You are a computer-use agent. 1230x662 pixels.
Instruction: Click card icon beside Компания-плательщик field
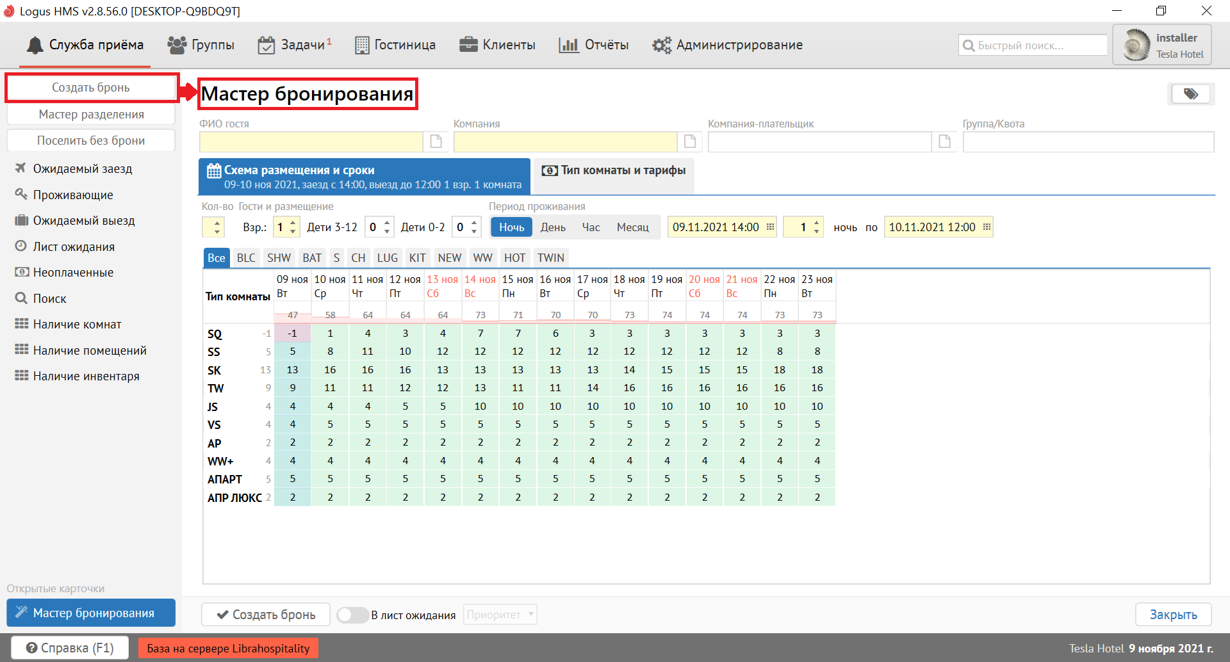tap(944, 141)
